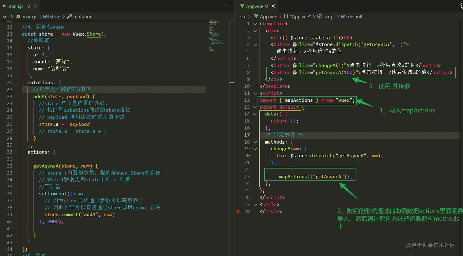Click the //定时器 comment in main.js
This screenshot has width=463, height=256.
pyautogui.click(x=50, y=186)
